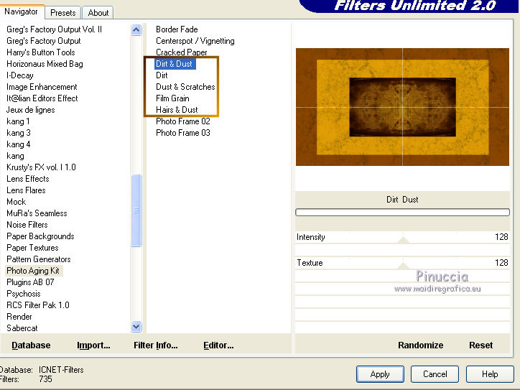Viewport: 520px width, 390px height.
Task: Select Krusty's FX vol. I 1.0
Action: pos(41,167)
